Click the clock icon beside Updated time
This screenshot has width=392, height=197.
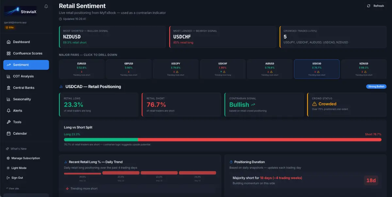click(60, 19)
